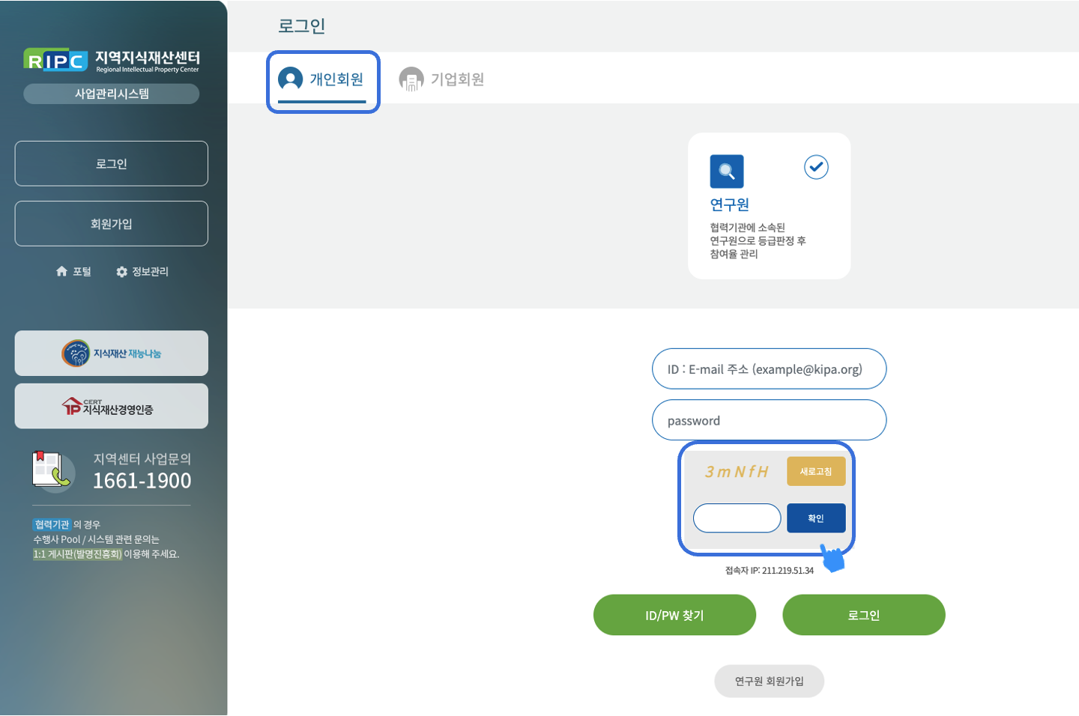Screen dimensions: 1079x716
Task: Open the 지식재산경영인증 banner
Action: point(112,407)
